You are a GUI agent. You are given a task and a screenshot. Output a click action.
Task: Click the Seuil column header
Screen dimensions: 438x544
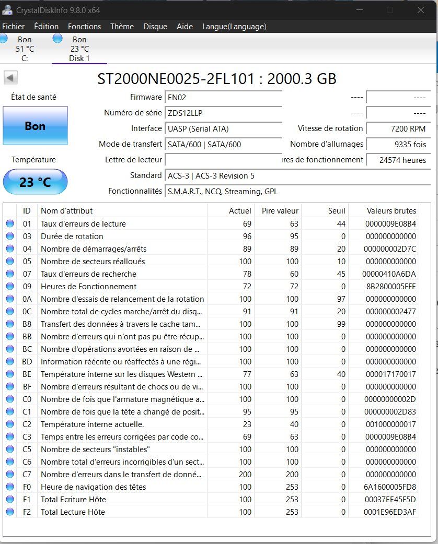pos(325,210)
